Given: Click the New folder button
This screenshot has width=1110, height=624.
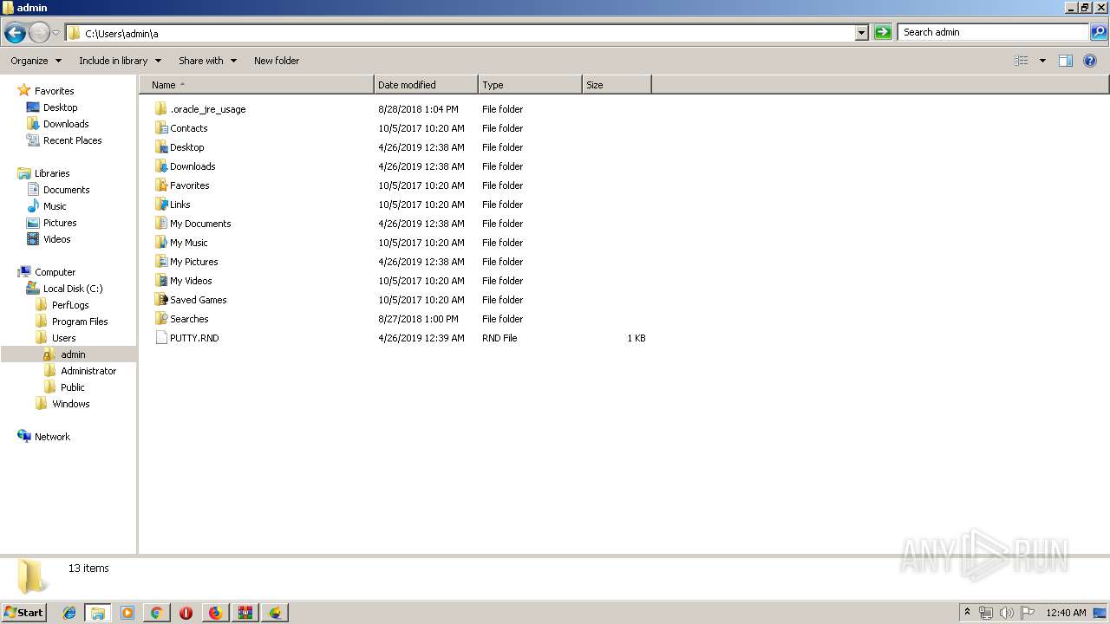Looking at the screenshot, I should (277, 61).
